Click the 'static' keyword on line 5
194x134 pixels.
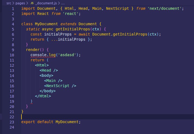point(33,29)
